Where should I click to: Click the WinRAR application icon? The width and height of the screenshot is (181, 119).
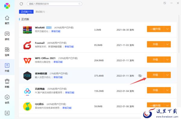(27, 30)
